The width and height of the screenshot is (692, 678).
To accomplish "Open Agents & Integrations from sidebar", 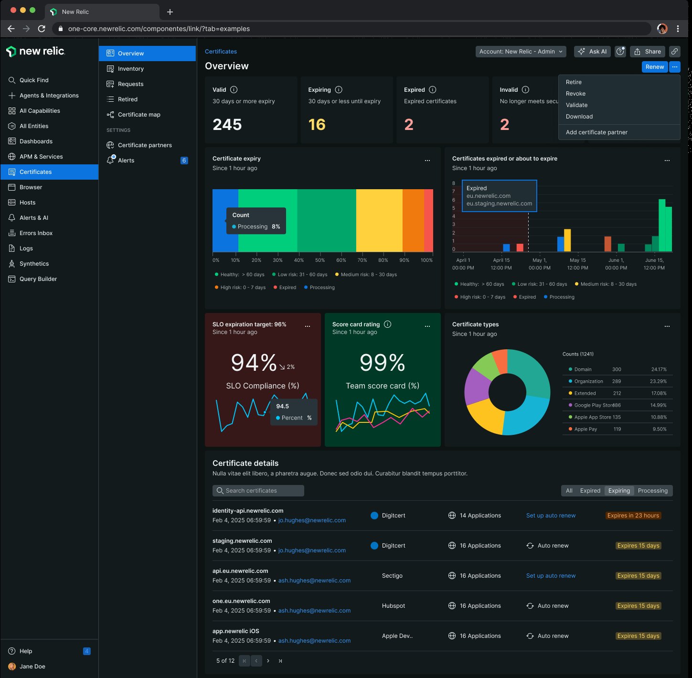I will 43,96.
